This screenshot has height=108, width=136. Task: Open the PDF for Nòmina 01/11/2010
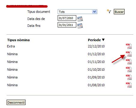tap(129, 62)
